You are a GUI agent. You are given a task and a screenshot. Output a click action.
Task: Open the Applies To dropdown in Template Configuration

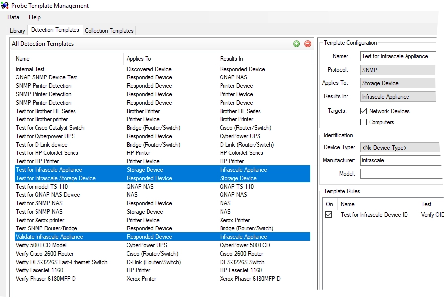pyautogui.click(x=398, y=83)
